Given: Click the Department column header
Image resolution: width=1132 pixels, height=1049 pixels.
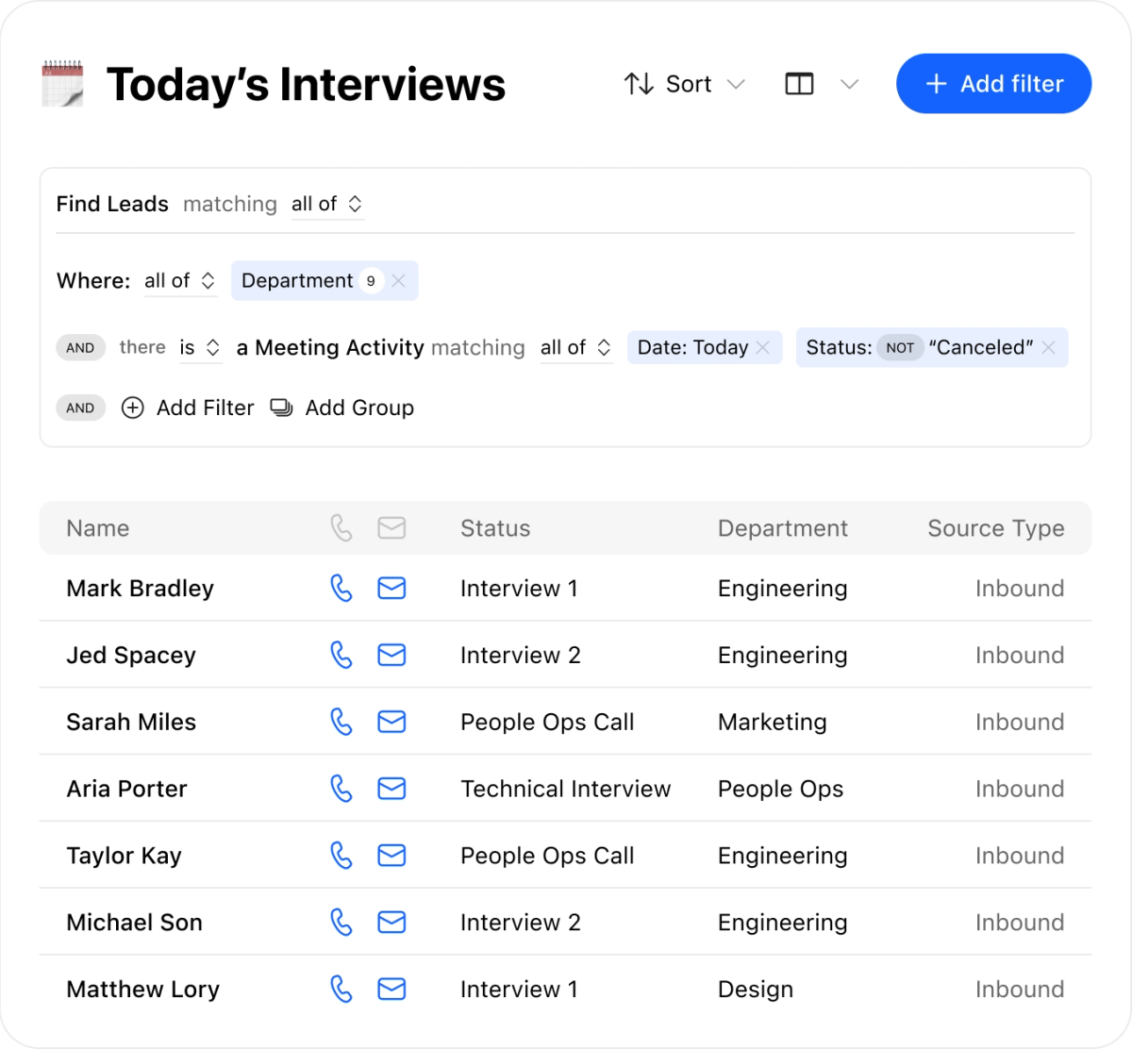Looking at the screenshot, I should [x=783, y=528].
